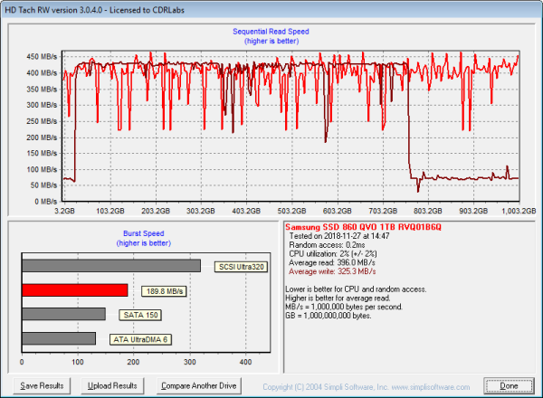Select the red burst speed bar
This screenshot has height=398, width=543.
click(x=74, y=289)
